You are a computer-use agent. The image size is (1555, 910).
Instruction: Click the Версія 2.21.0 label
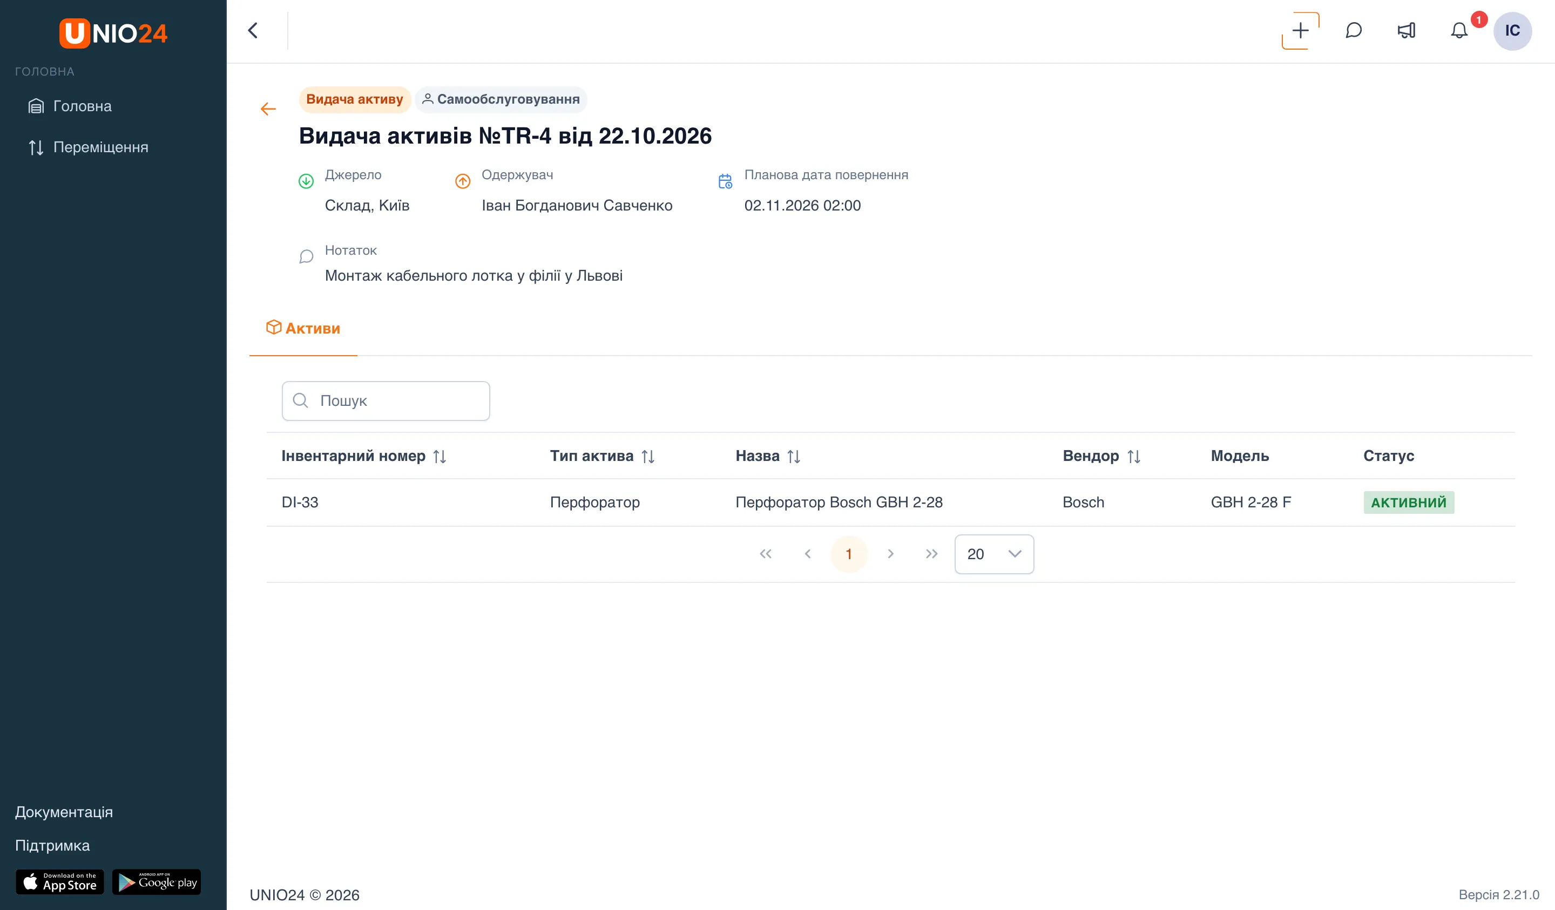(x=1498, y=894)
